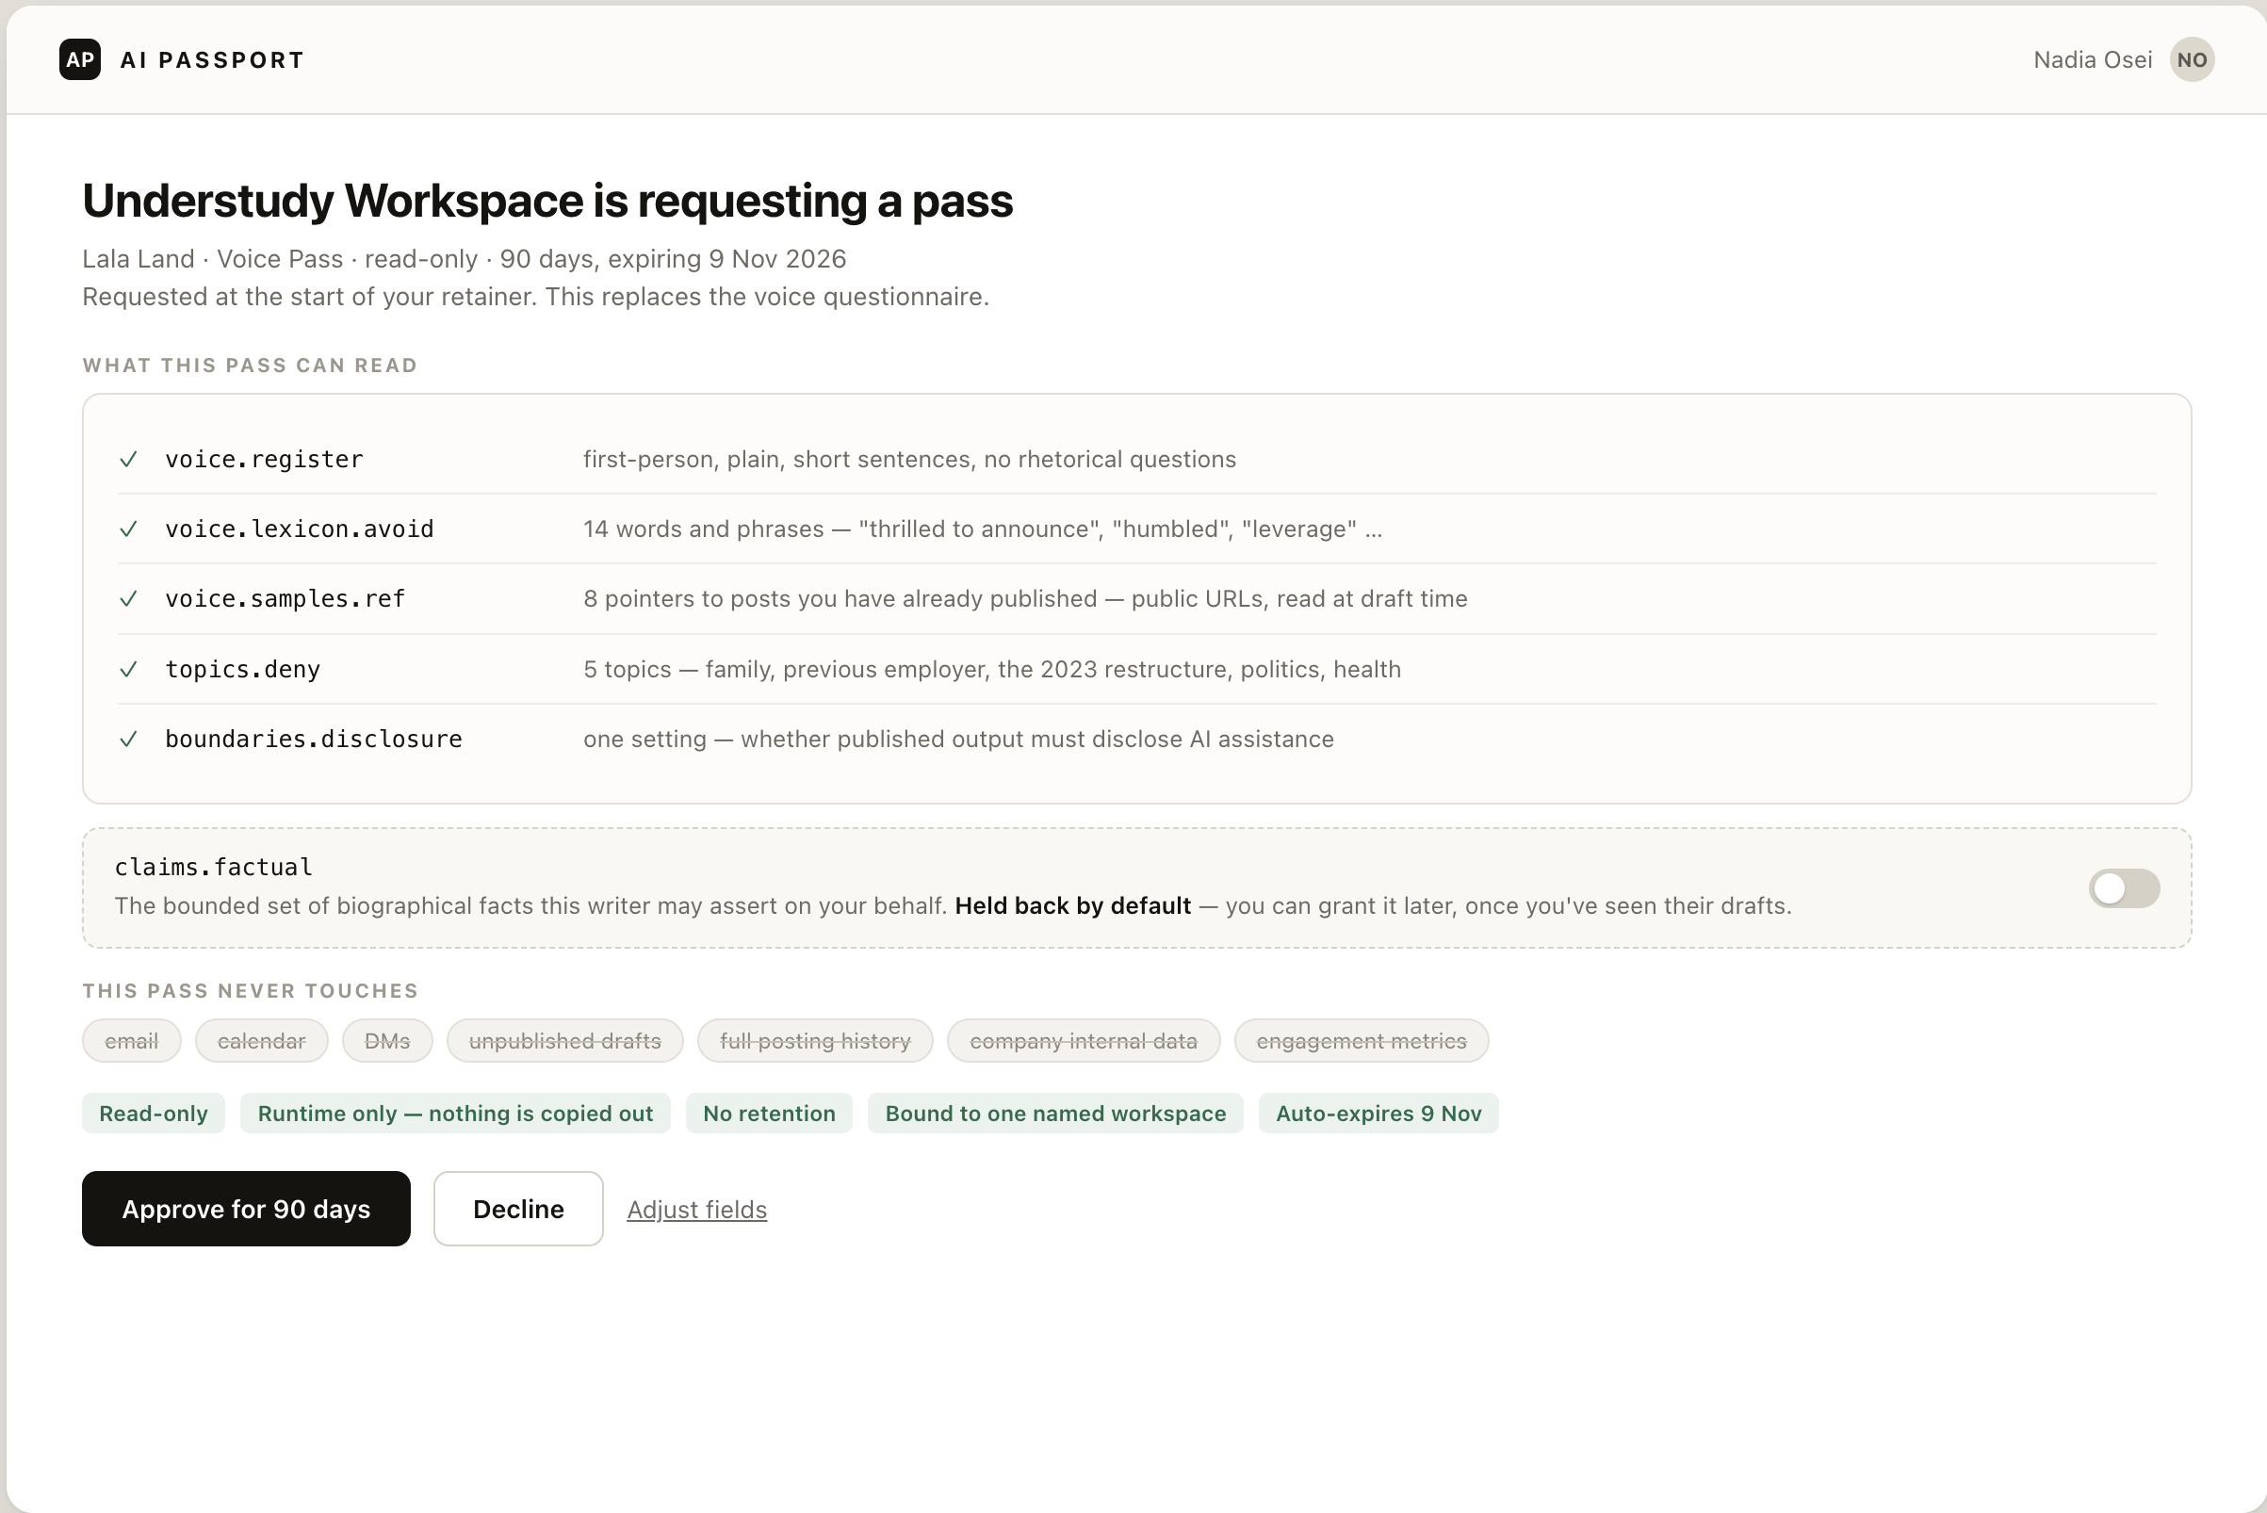
Task: Click the No retention tag
Action: click(x=769, y=1113)
